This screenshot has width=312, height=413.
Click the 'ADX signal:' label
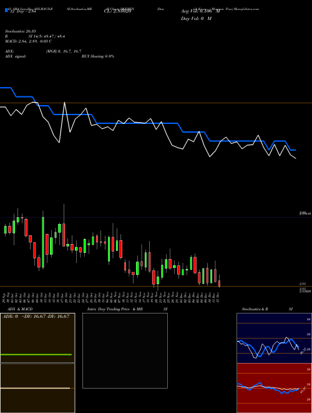click(x=16, y=56)
